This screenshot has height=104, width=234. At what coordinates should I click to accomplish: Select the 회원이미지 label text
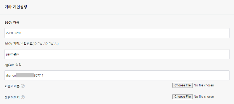pyautogui.click(x=12, y=98)
